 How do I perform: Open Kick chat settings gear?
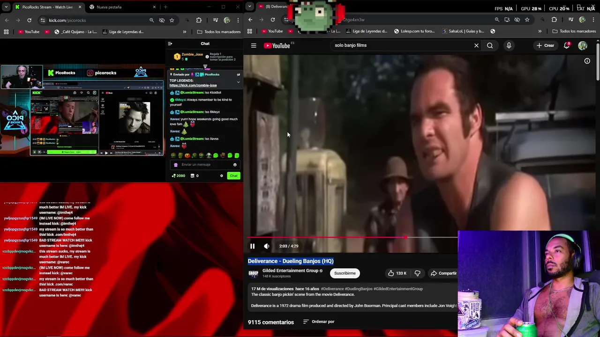(222, 176)
